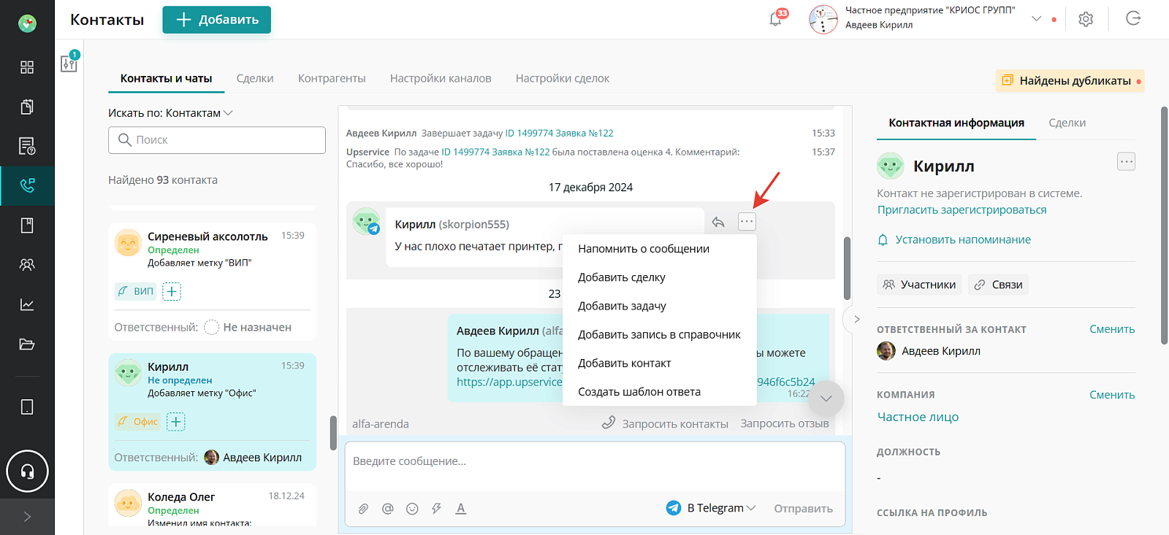This screenshot has height=535, width=1169.
Task: Click the Найдены дубликаты button
Action: [x=1070, y=80]
